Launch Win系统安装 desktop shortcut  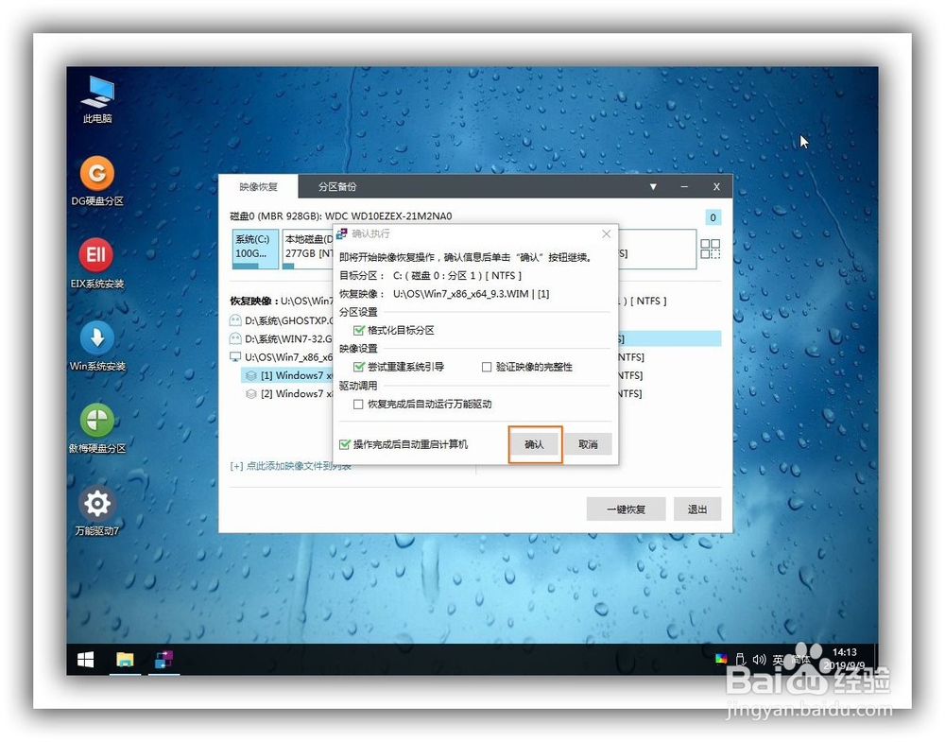pyautogui.click(x=97, y=345)
